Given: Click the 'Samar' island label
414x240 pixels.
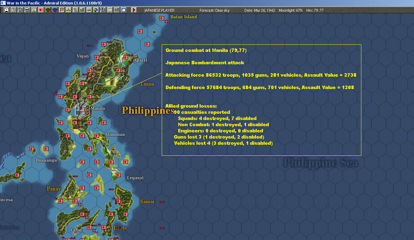Looking at the screenshot, I should pos(147,201).
